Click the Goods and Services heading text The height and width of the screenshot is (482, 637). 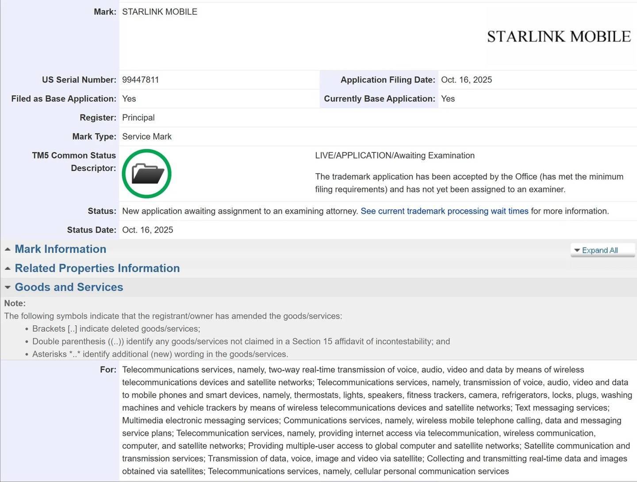tap(69, 287)
